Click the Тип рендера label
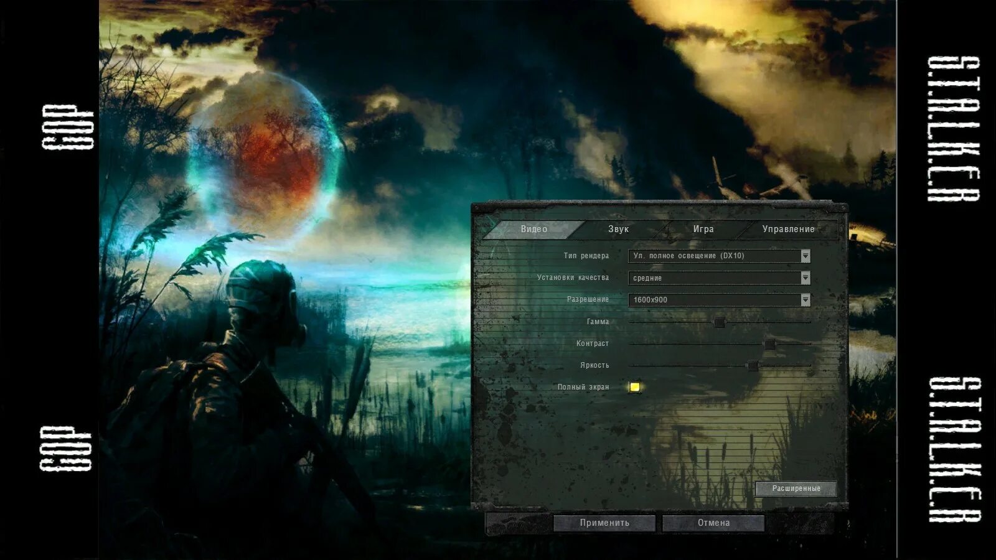Screen dimensions: 996x560 586,256
